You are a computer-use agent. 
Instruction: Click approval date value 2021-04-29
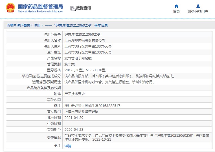(74, 117)
